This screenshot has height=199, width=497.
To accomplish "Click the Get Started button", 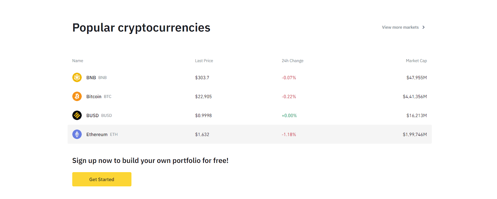I will coord(102,179).
